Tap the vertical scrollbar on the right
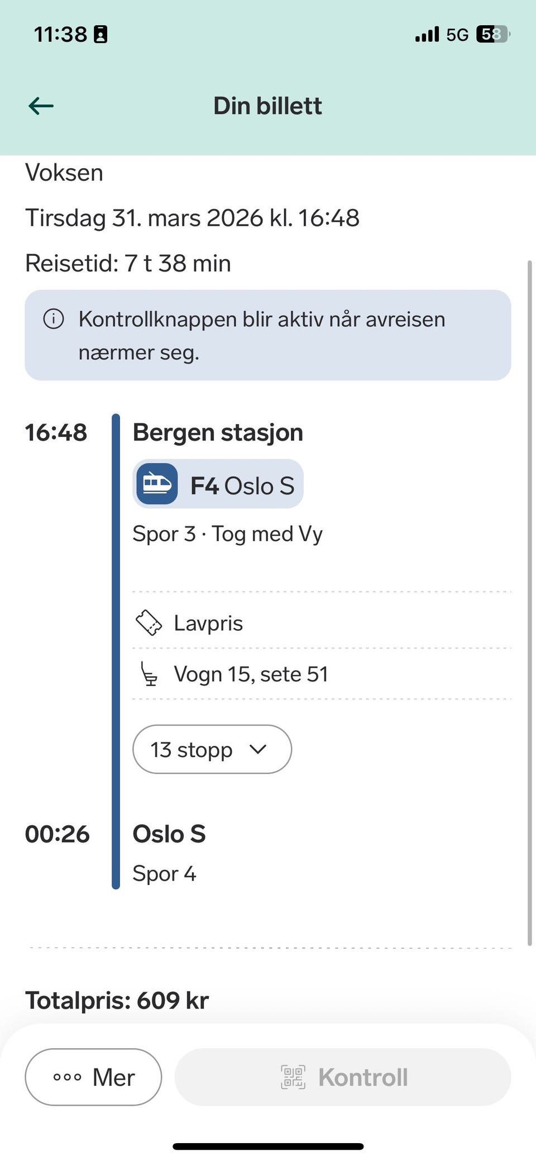The height and width of the screenshot is (1161, 536). coord(529,603)
